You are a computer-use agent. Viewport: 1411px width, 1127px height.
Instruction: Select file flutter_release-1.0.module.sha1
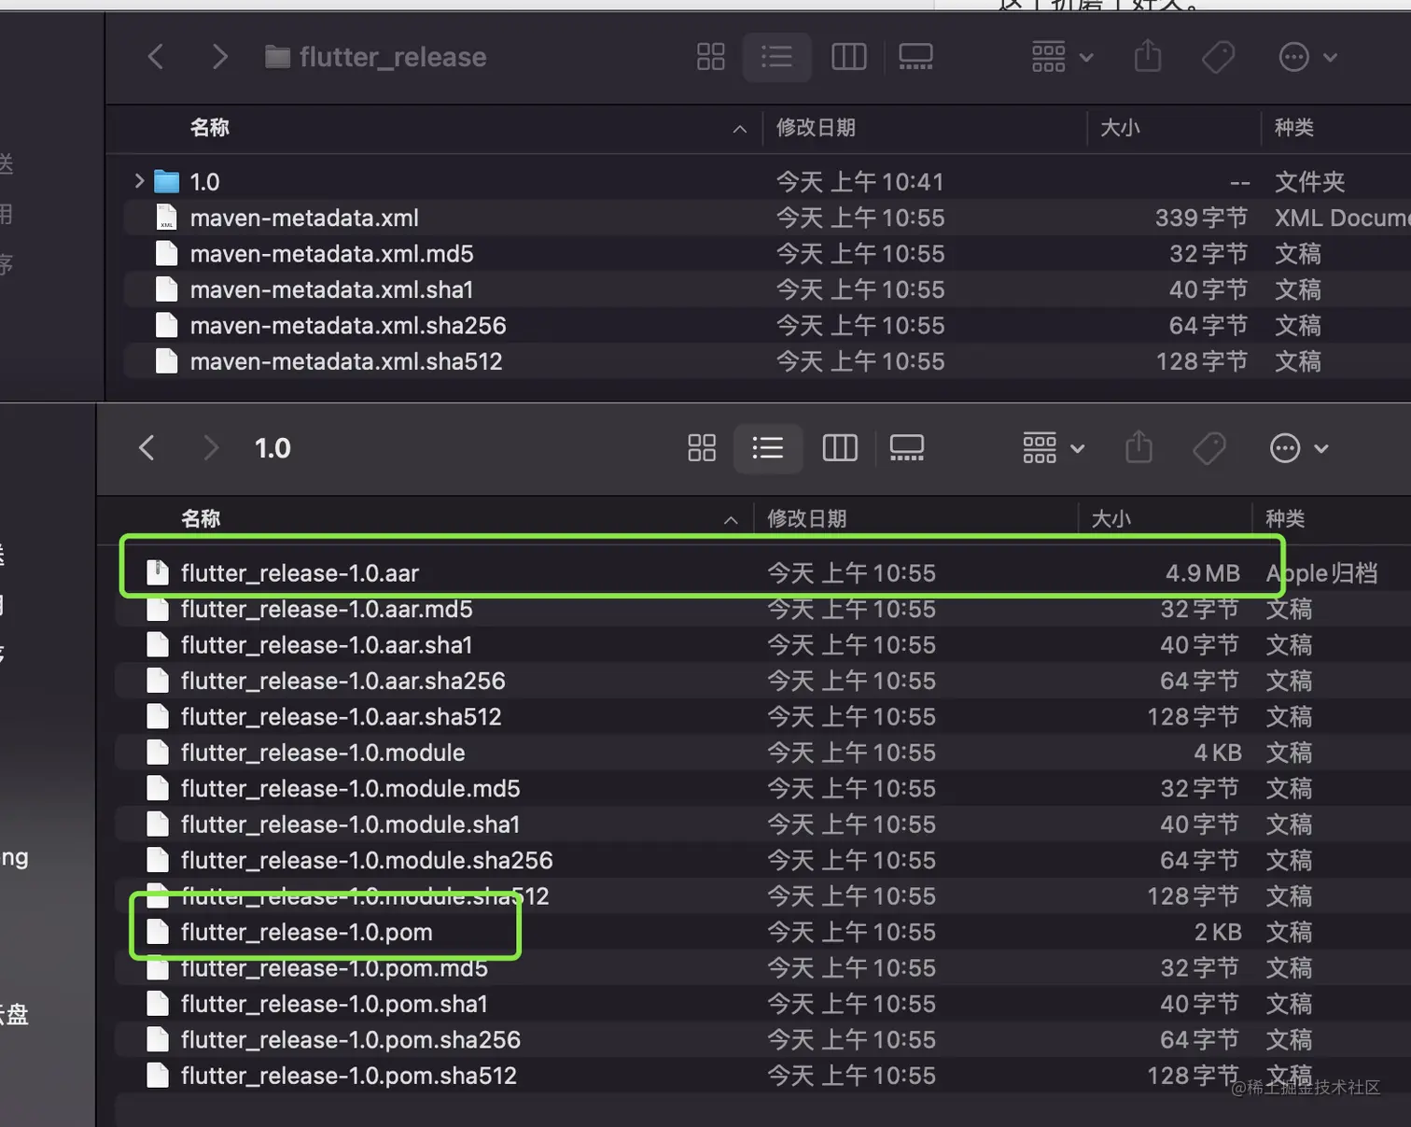pyautogui.click(x=350, y=824)
